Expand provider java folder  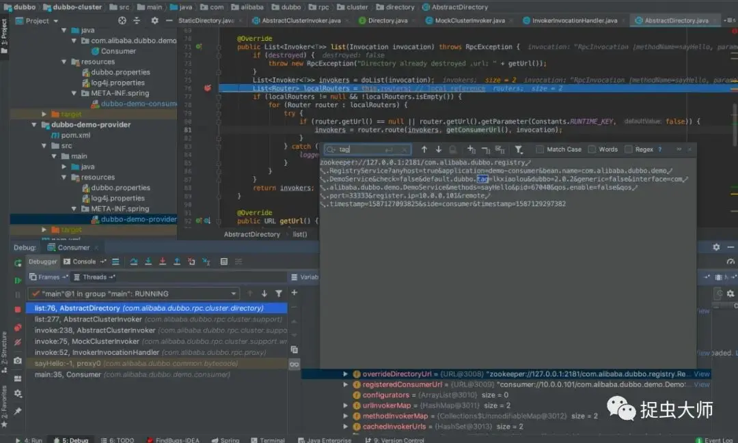click(64, 167)
